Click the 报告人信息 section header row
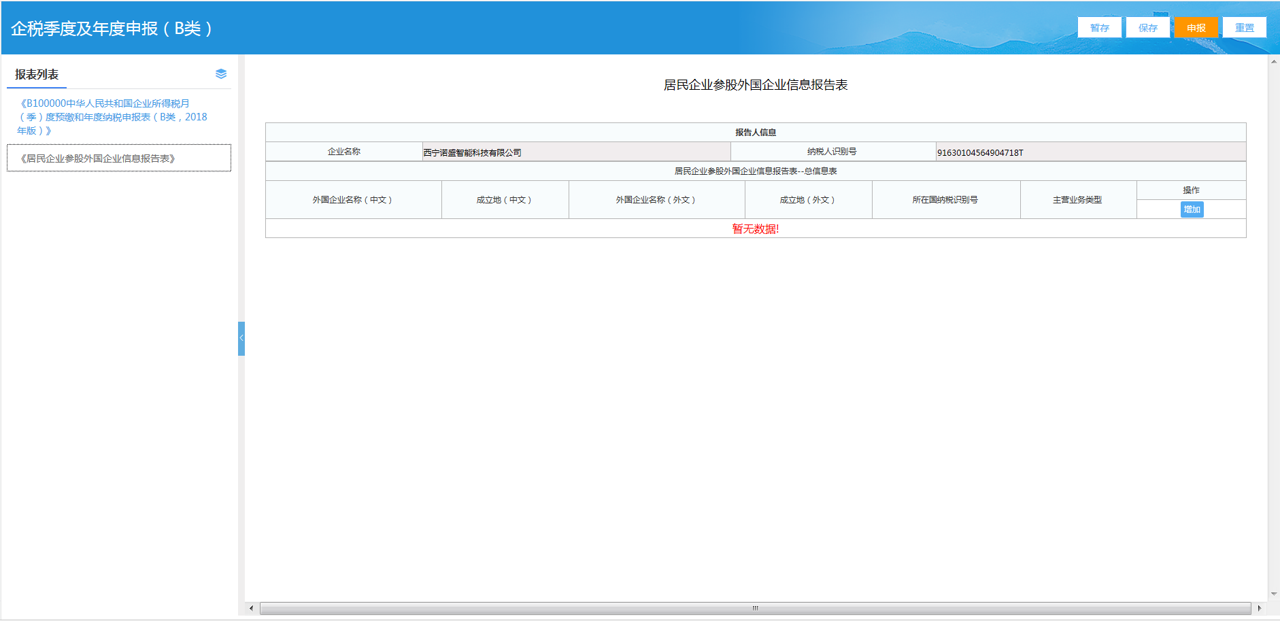This screenshot has height=621, width=1280. click(x=755, y=132)
